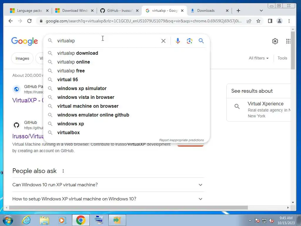Reload the current page
The image size is (301, 226).
[29, 21]
